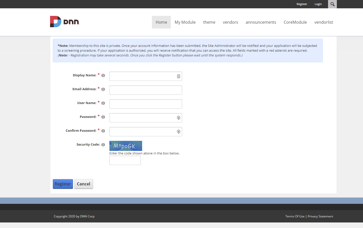
Task: Go to the vendorlist page
Action: click(x=324, y=22)
